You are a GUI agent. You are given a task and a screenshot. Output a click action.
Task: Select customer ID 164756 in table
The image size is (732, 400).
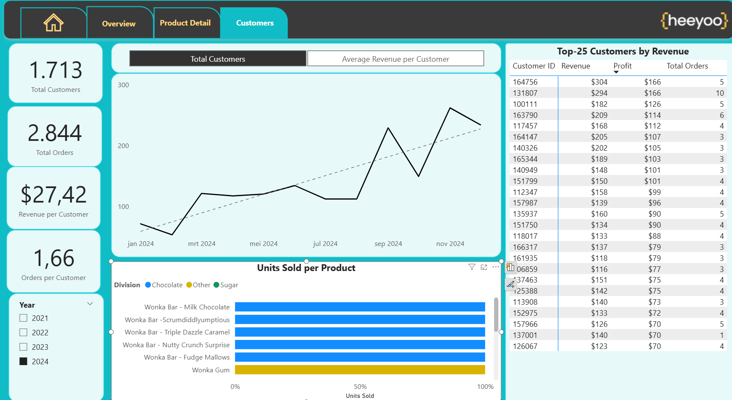tap(525, 82)
